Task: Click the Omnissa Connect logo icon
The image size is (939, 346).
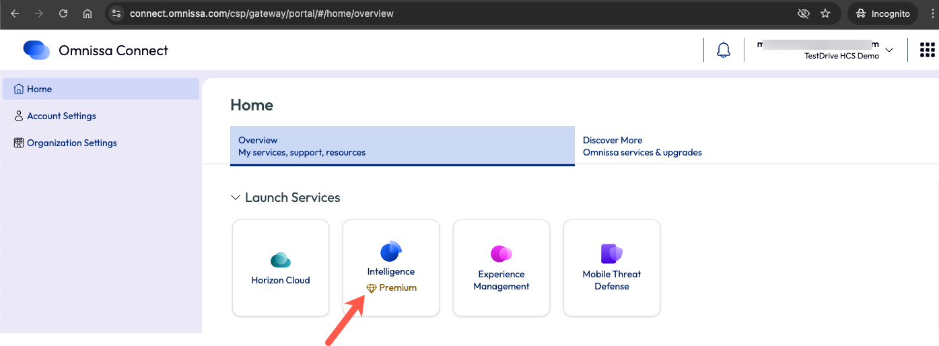Action: 36,50
